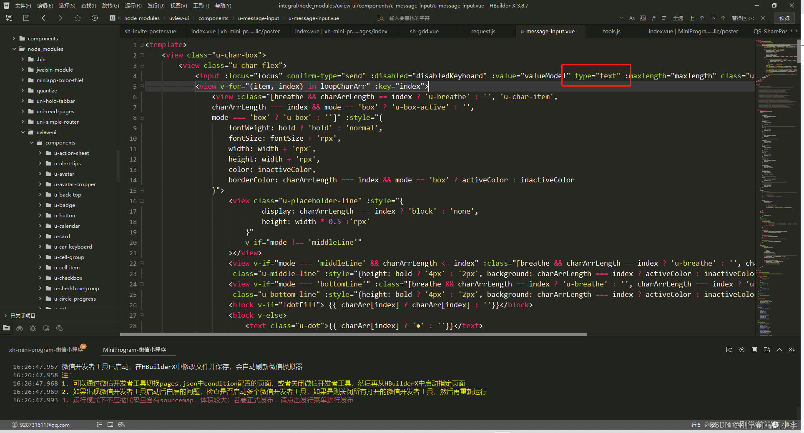This screenshot has width=804, height=433.
Task: Fold line 16 placeholder-line view block
Action: [142, 201]
